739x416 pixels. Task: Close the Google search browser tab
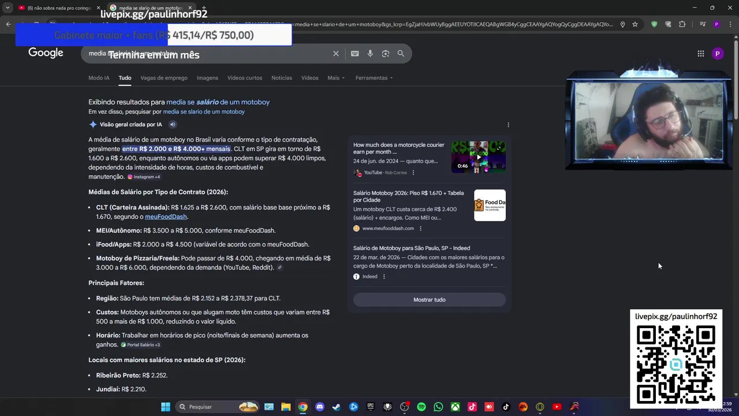(x=190, y=8)
